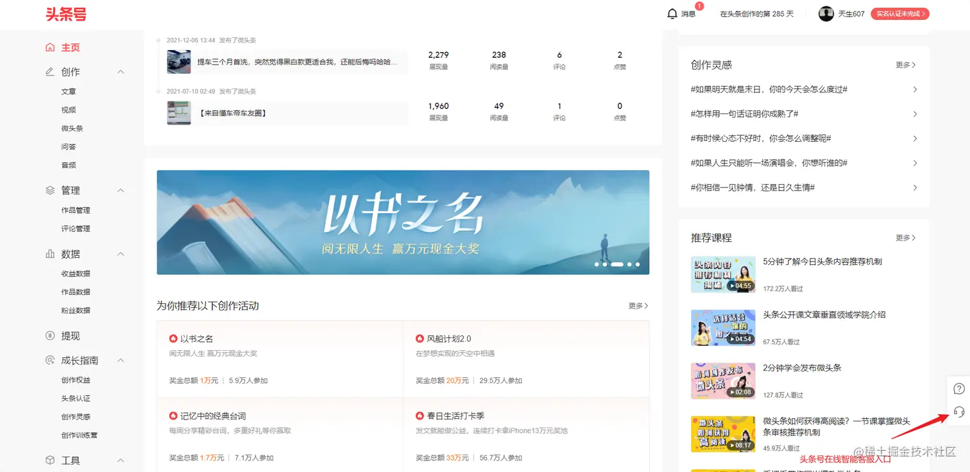Open the 提车三个月首洗 post title

[x=298, y=62]
